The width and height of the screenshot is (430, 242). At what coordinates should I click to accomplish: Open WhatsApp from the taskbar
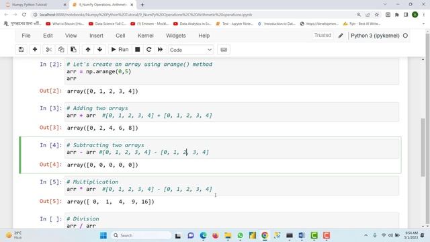click(241, 235)
